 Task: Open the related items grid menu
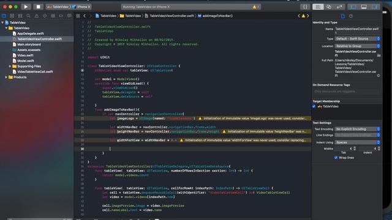pyautogui.click(x=78, y=16)
